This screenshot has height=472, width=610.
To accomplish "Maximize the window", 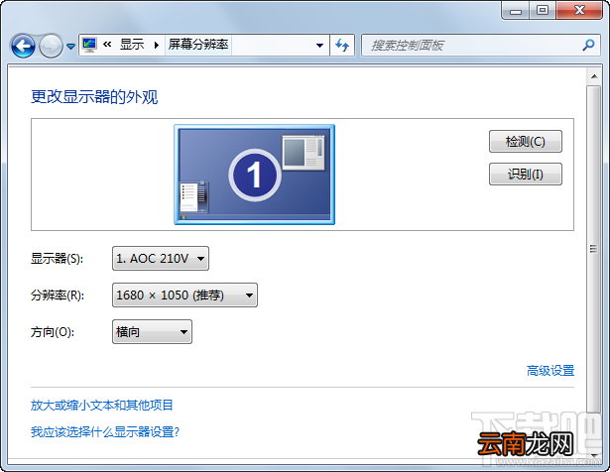I will coord(543,11).
